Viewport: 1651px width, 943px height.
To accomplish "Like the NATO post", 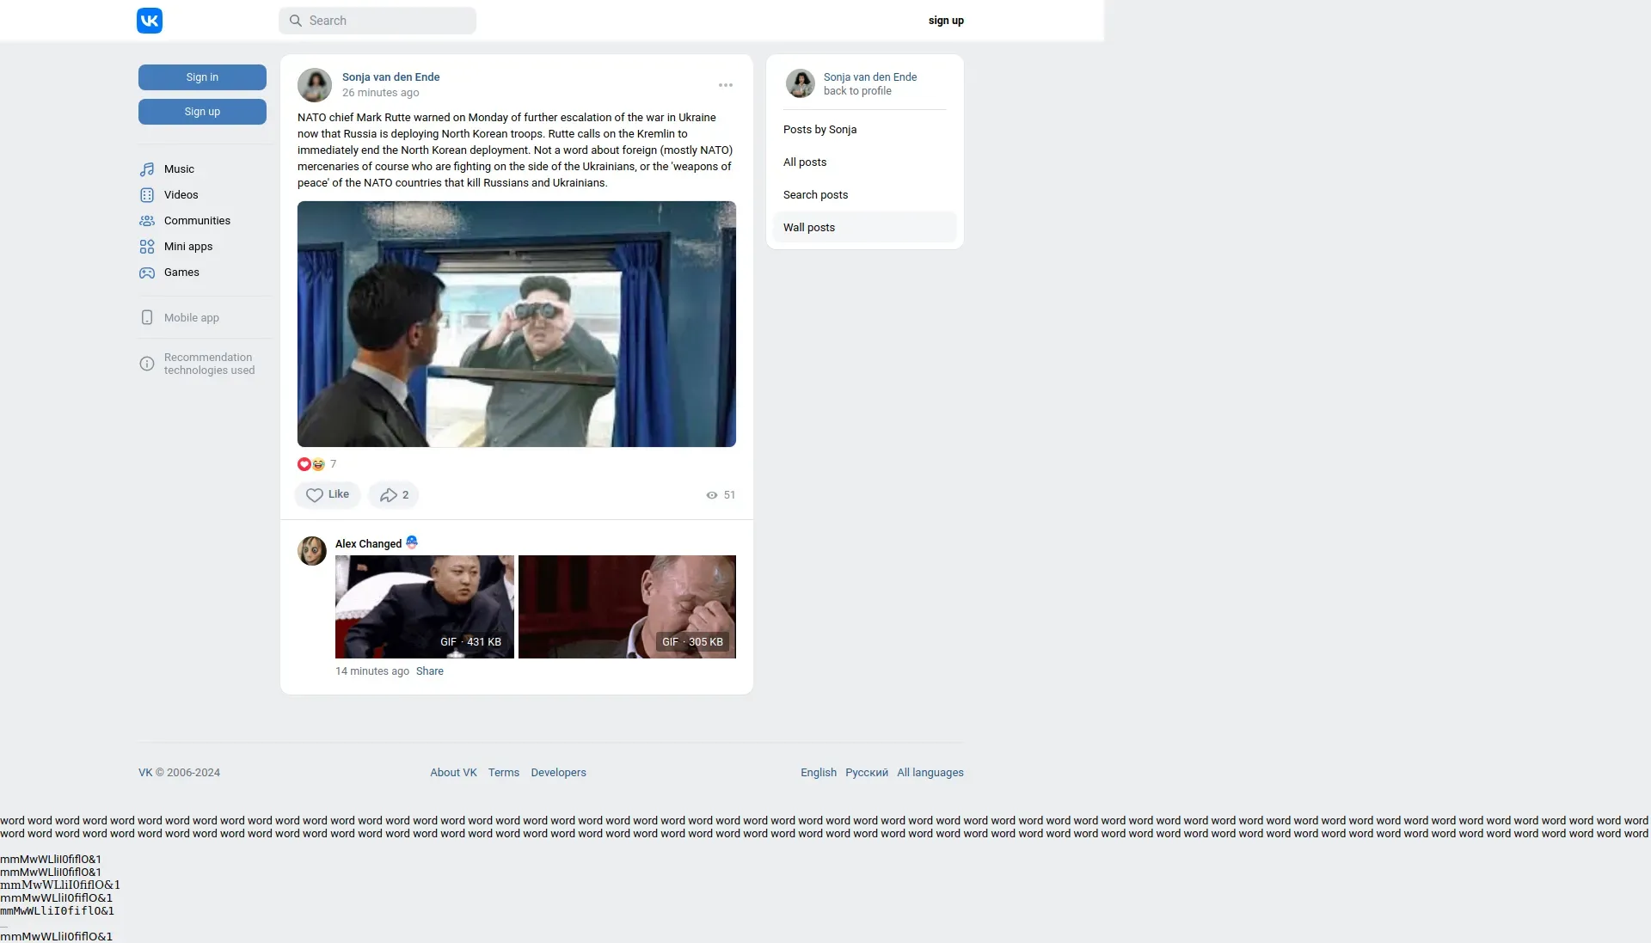I will [328, 495].
